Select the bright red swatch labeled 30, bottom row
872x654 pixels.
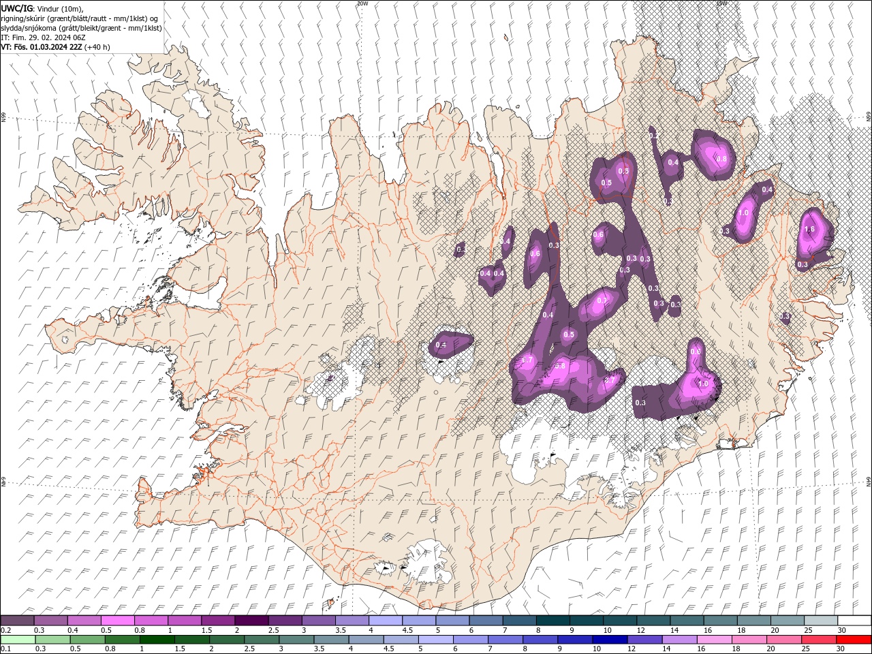click(x=854, y=640)
